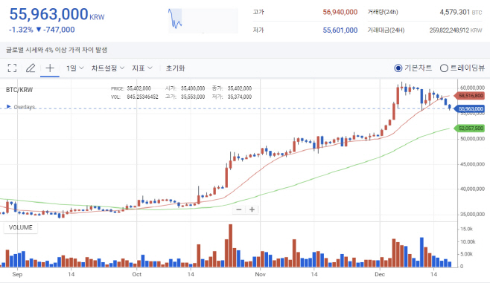This screenshot has width=490, height=283.
Task: Click 24H amount 259,822,248,912 KRW
Action: pos(456,30)
